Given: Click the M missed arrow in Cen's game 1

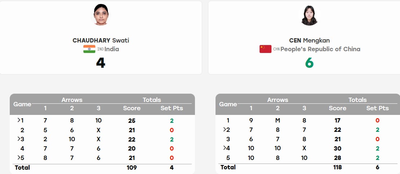Looking at the screenshot, I should coord(278,121).
